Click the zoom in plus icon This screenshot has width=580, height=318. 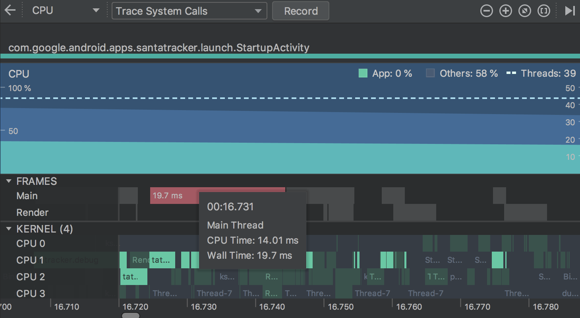click(x=505, y=11)
